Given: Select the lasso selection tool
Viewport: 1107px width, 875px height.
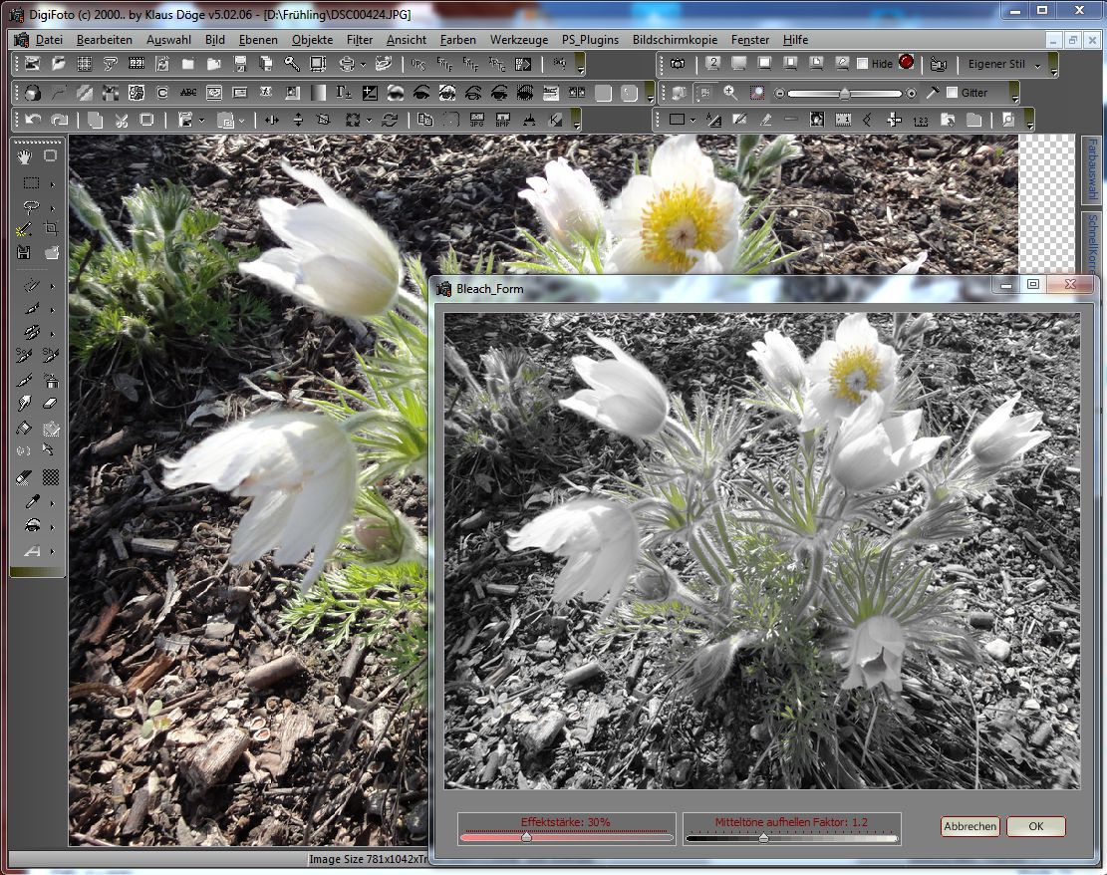Looking at the screenshot, I should click(31, 206).
